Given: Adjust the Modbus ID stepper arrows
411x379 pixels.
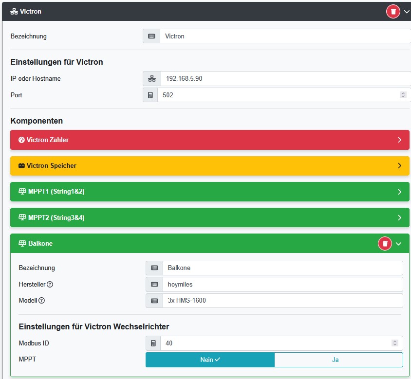Looking at the screenshot, I should [394, 343].
